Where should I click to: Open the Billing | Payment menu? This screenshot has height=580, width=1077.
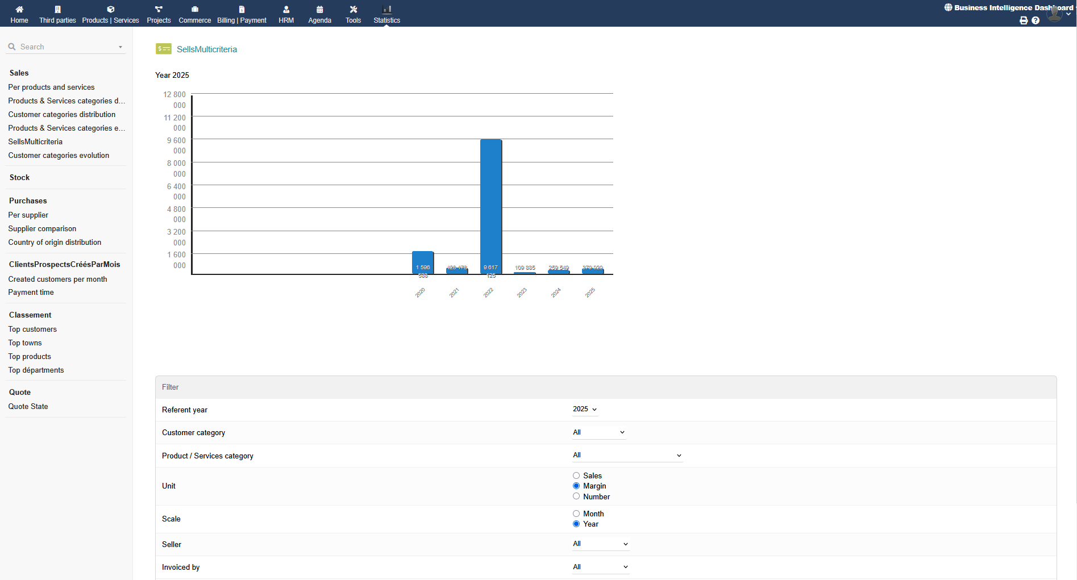point(242,14)
